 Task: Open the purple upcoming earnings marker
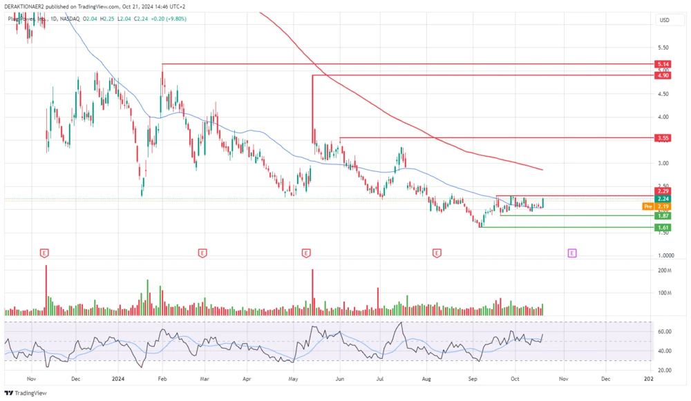click(572, 253)
